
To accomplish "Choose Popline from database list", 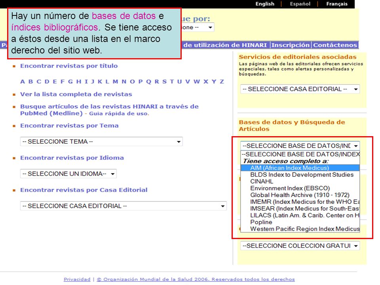I will [300, 222].
